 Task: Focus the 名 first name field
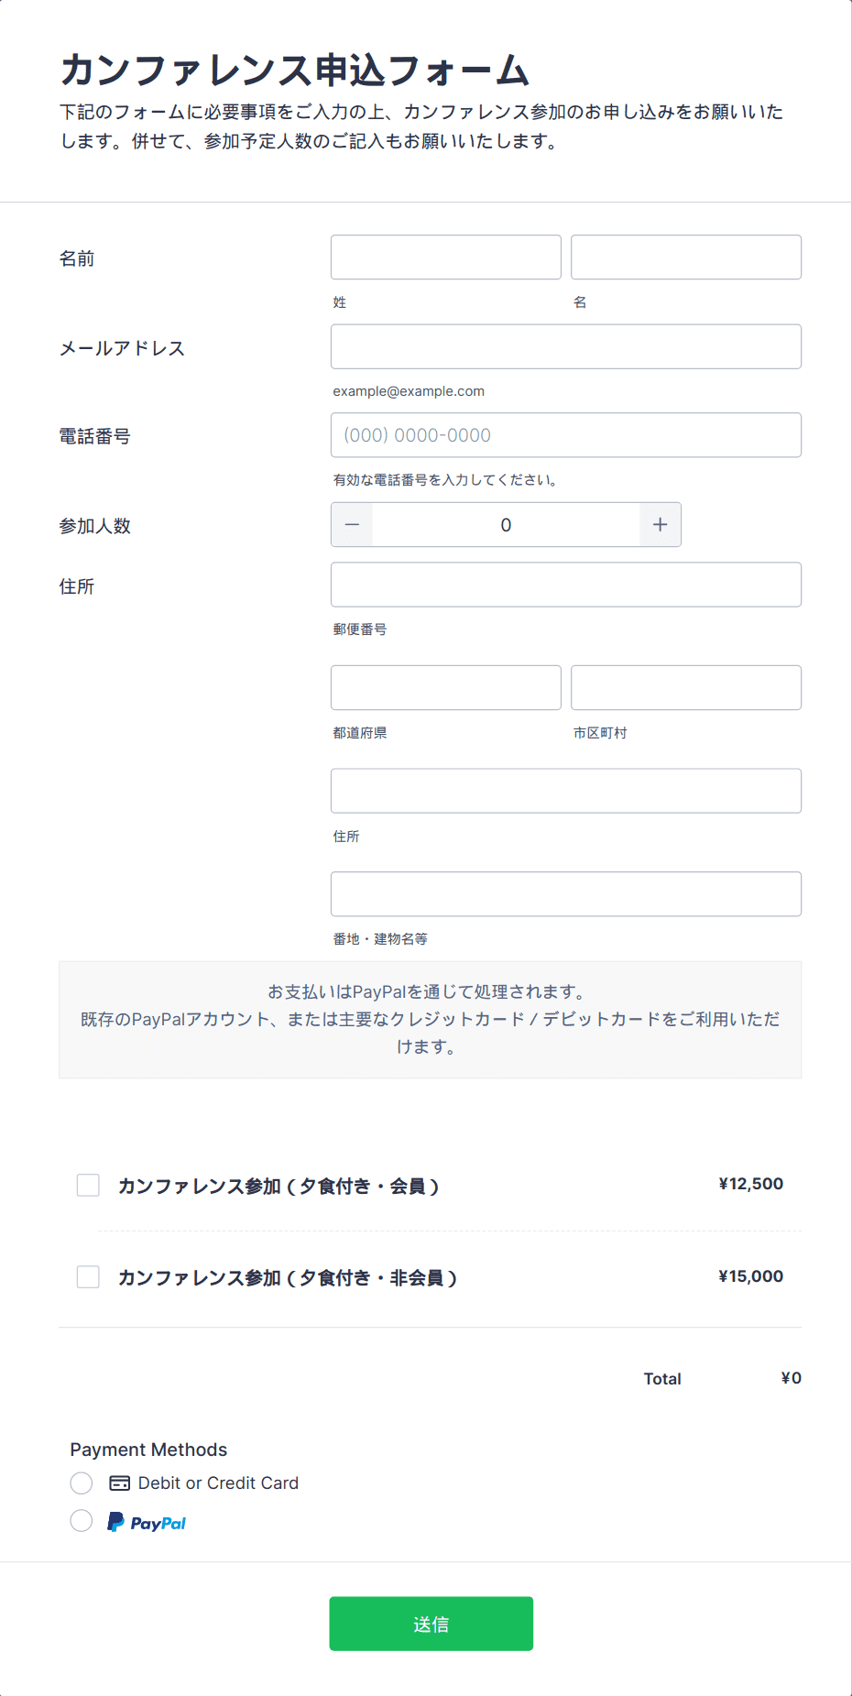pyautogui.click(x=686, y=257)
